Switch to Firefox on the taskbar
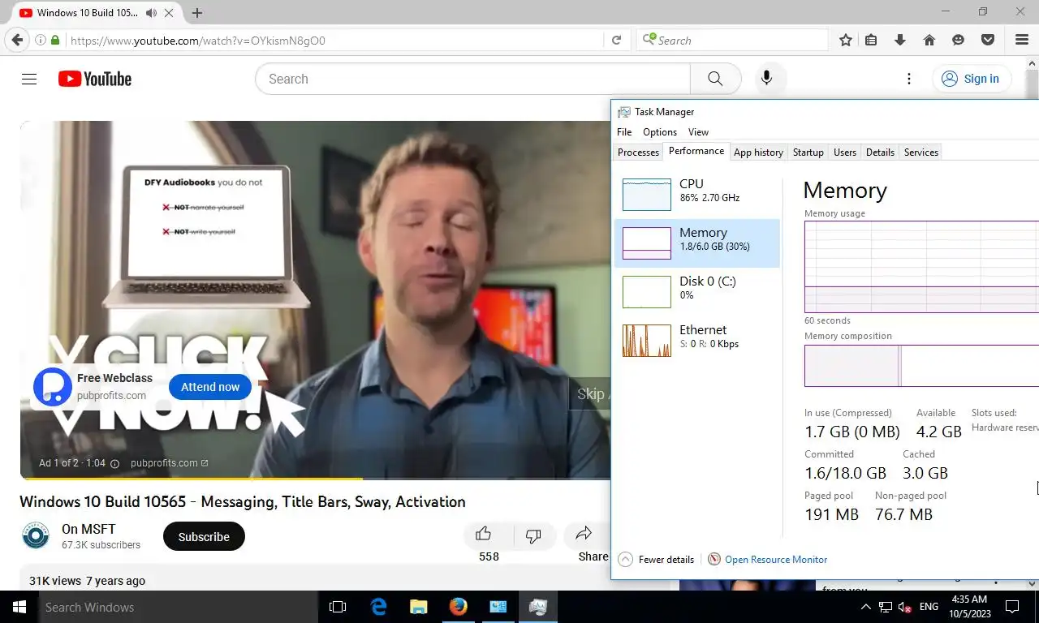This screenshot has width=1039, height=623. point(458,607)
